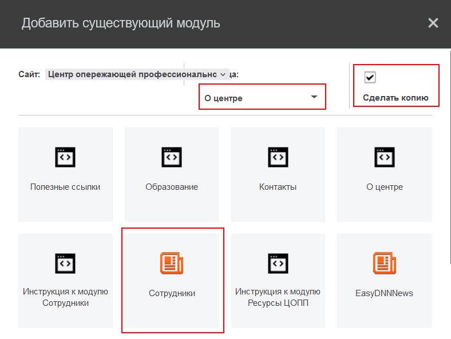Choose the О центре module tile icon
The image size is (451, 339).
(x=384, y=157)
